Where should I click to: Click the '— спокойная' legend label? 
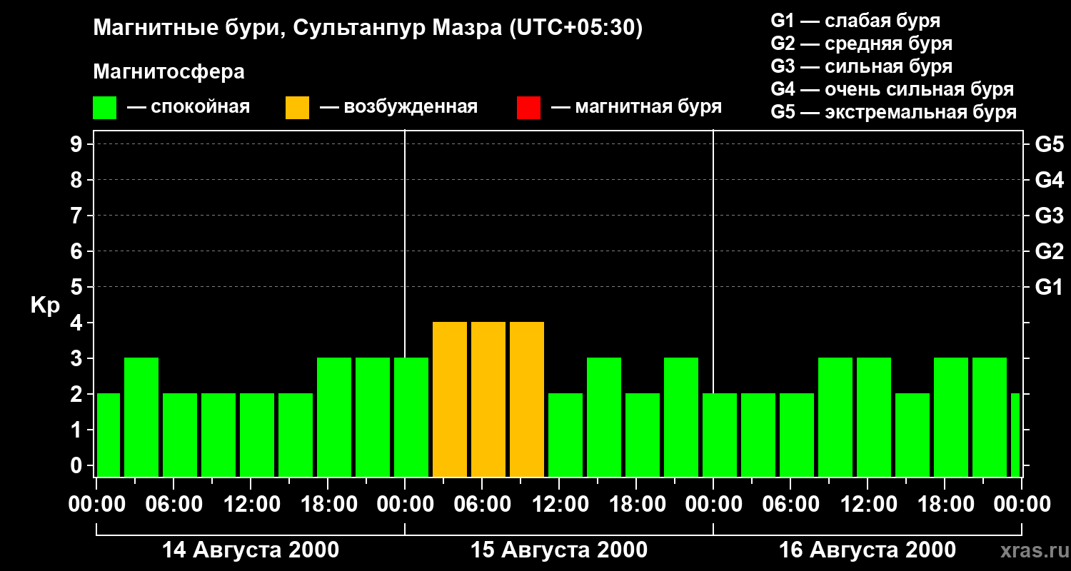(x=188, y=107)
